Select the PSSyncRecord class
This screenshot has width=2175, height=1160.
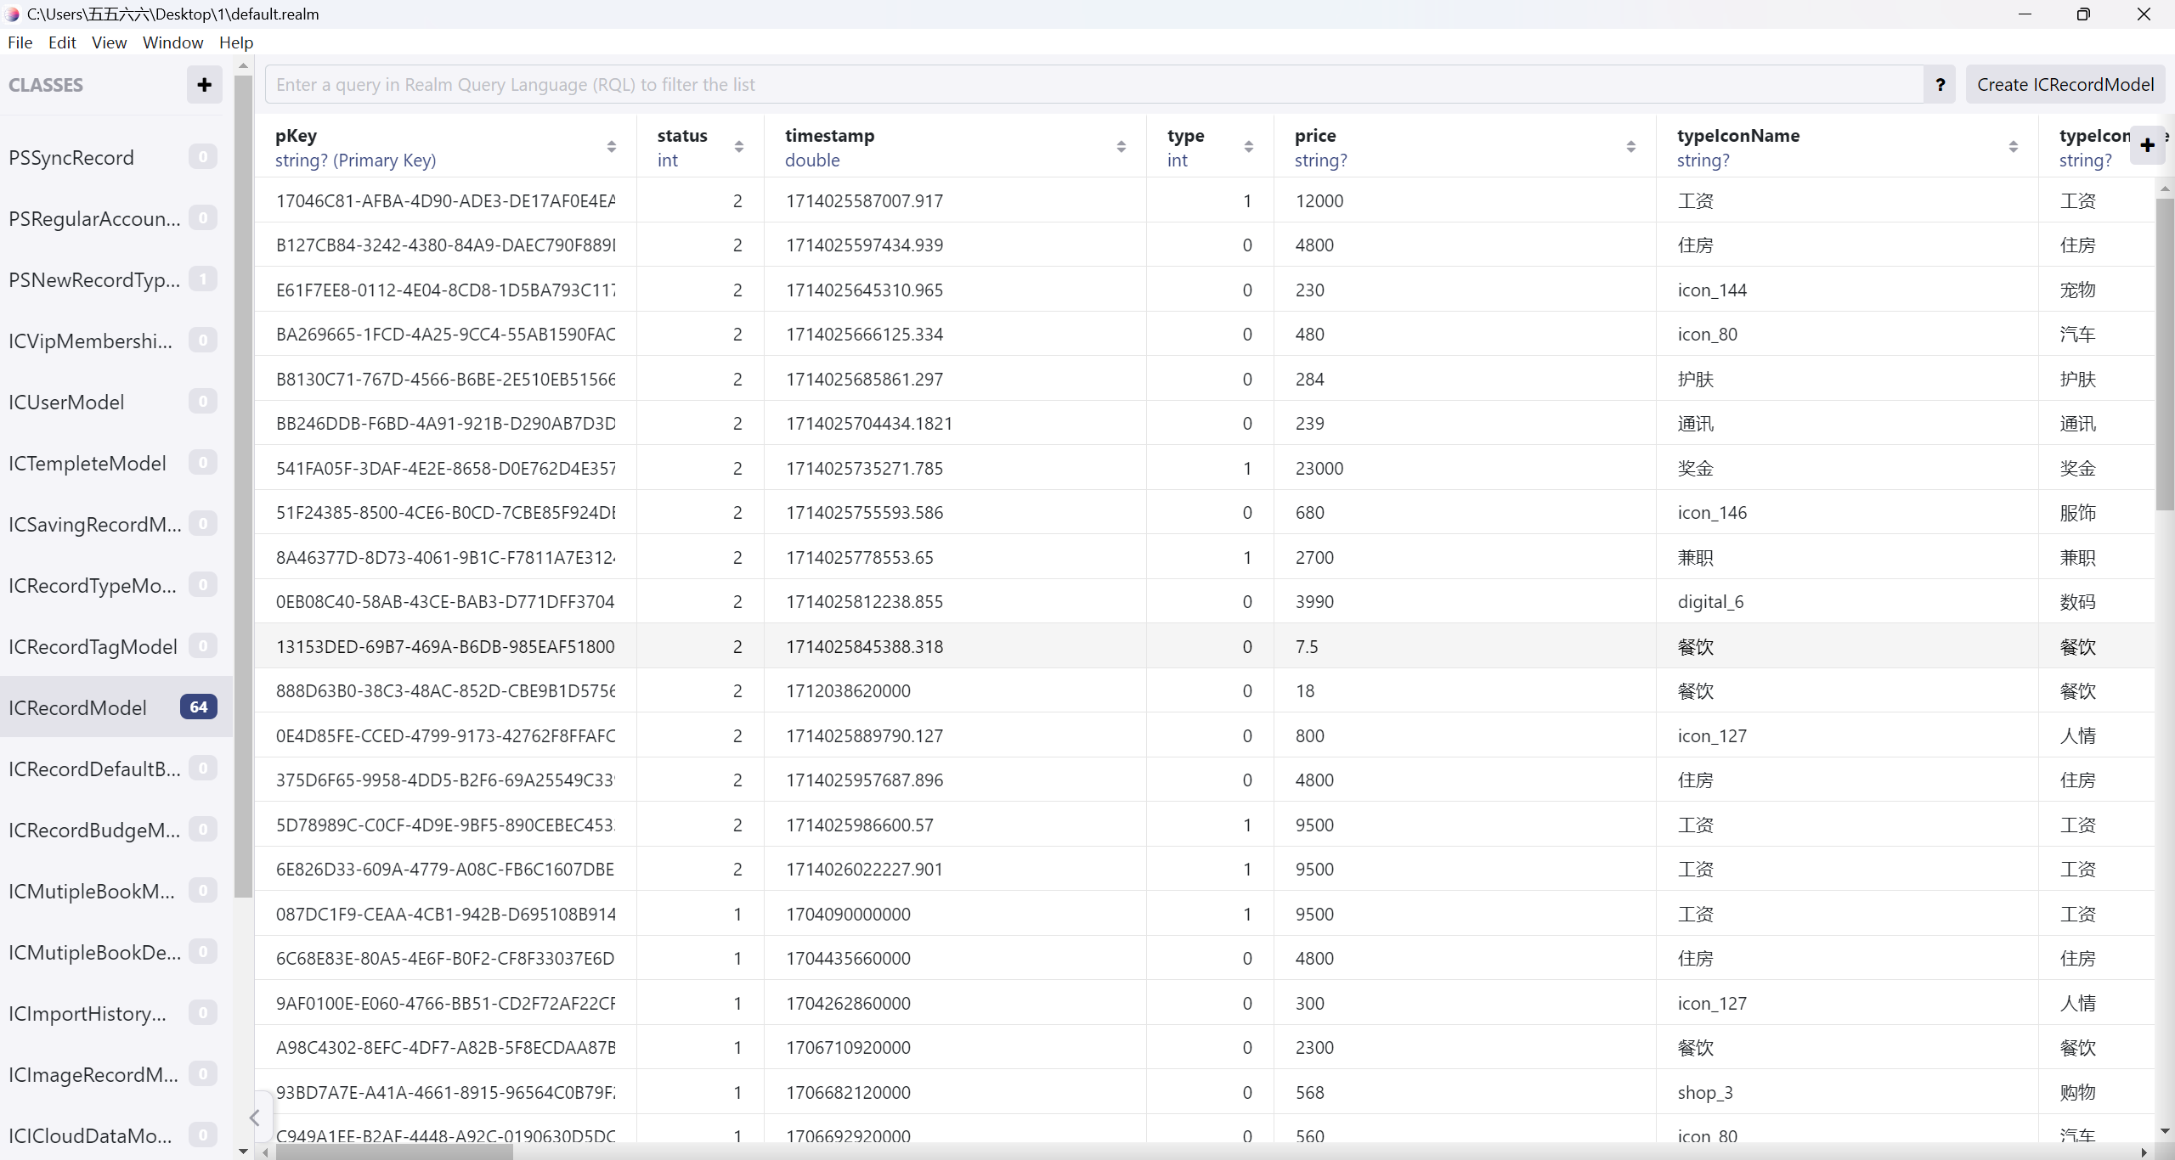[71, 158]
